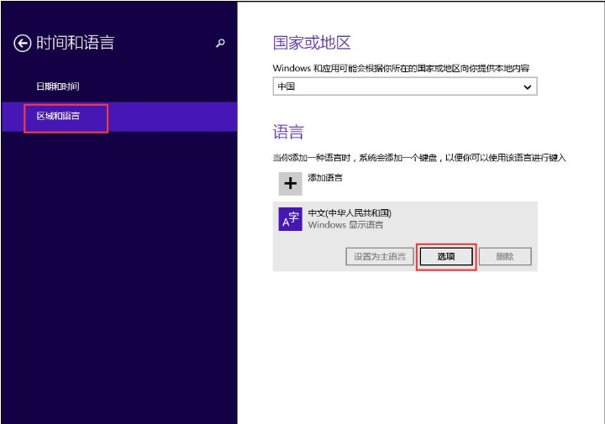Click the 添加语言 label
The width and height of the screenshot is (605, 424).
click(325, 178)
